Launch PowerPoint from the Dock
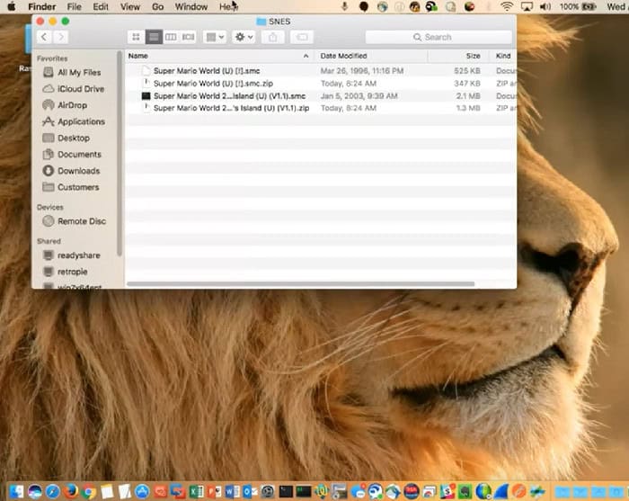Screen dimensions: 629x501 pos(214,491)
